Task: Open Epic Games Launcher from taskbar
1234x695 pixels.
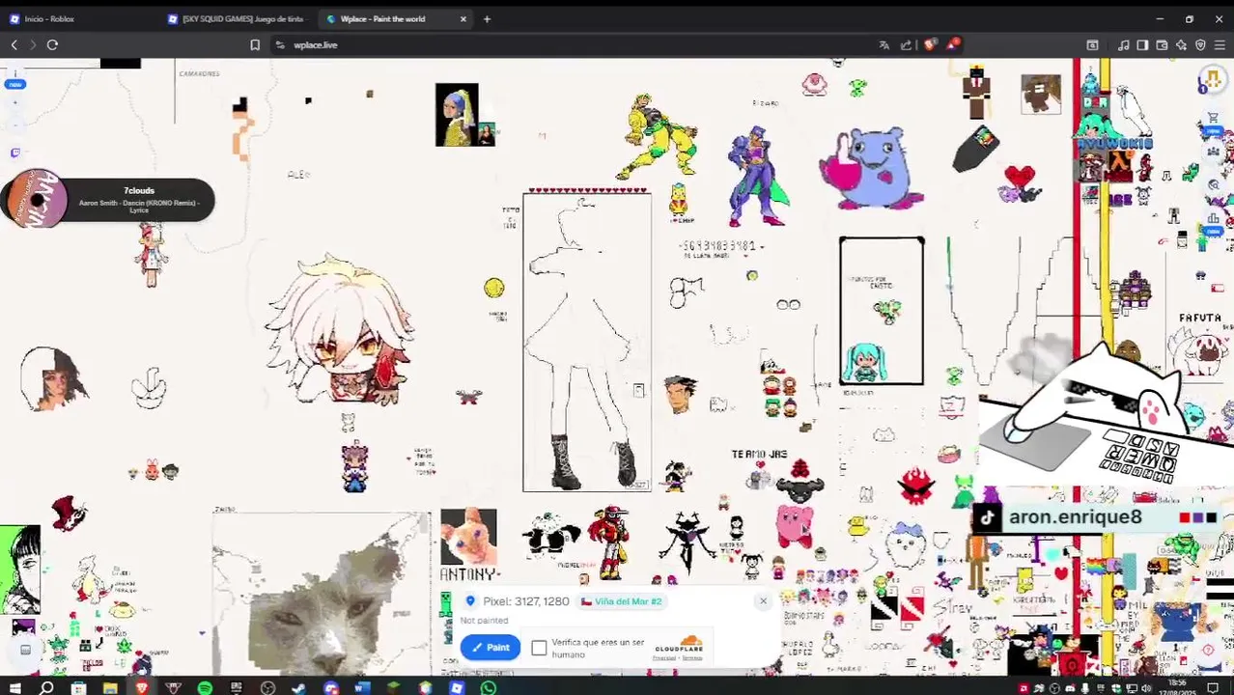Action: pyautogui.click(x=236, y=687)
